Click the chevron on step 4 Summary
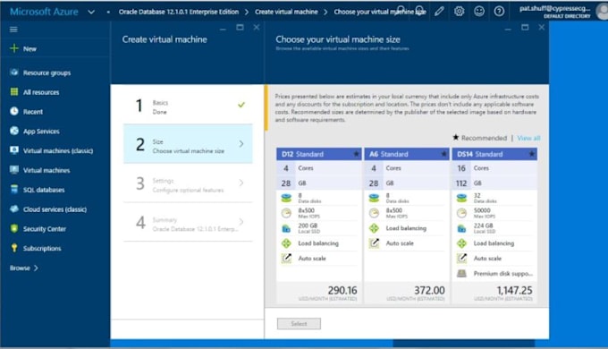 click(241, 222)
